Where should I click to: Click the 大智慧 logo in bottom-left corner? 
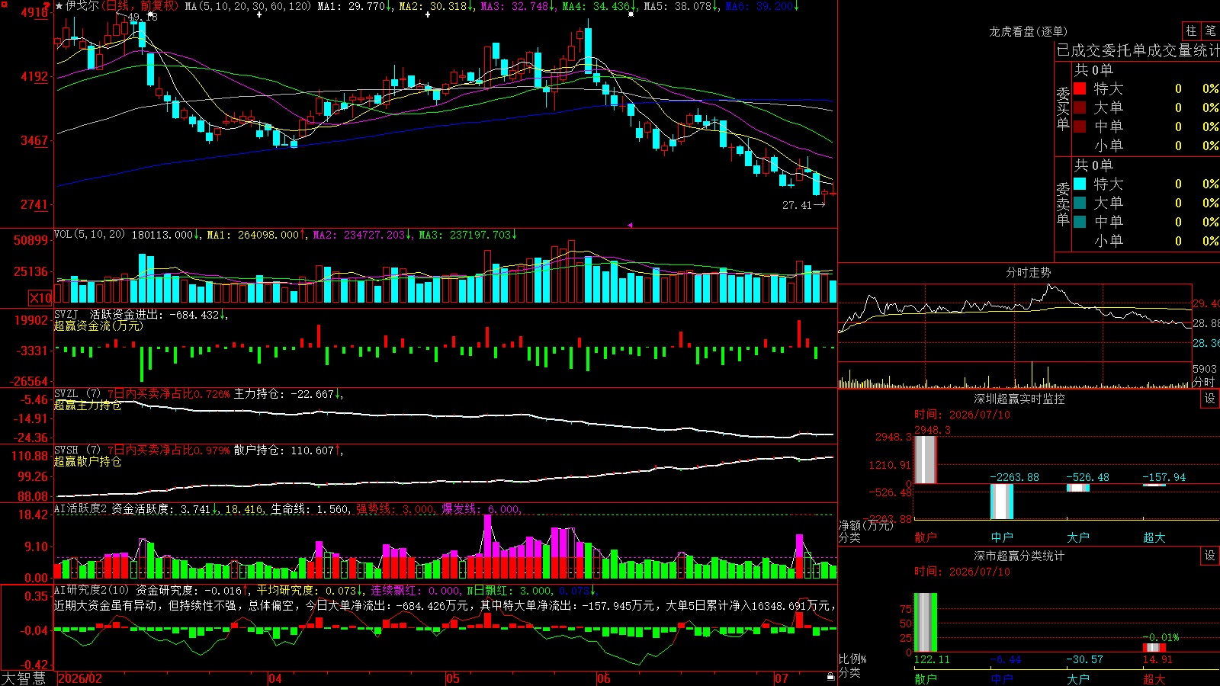point(24,678)
